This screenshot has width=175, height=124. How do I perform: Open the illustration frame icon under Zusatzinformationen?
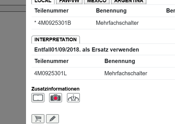(38, 98)
